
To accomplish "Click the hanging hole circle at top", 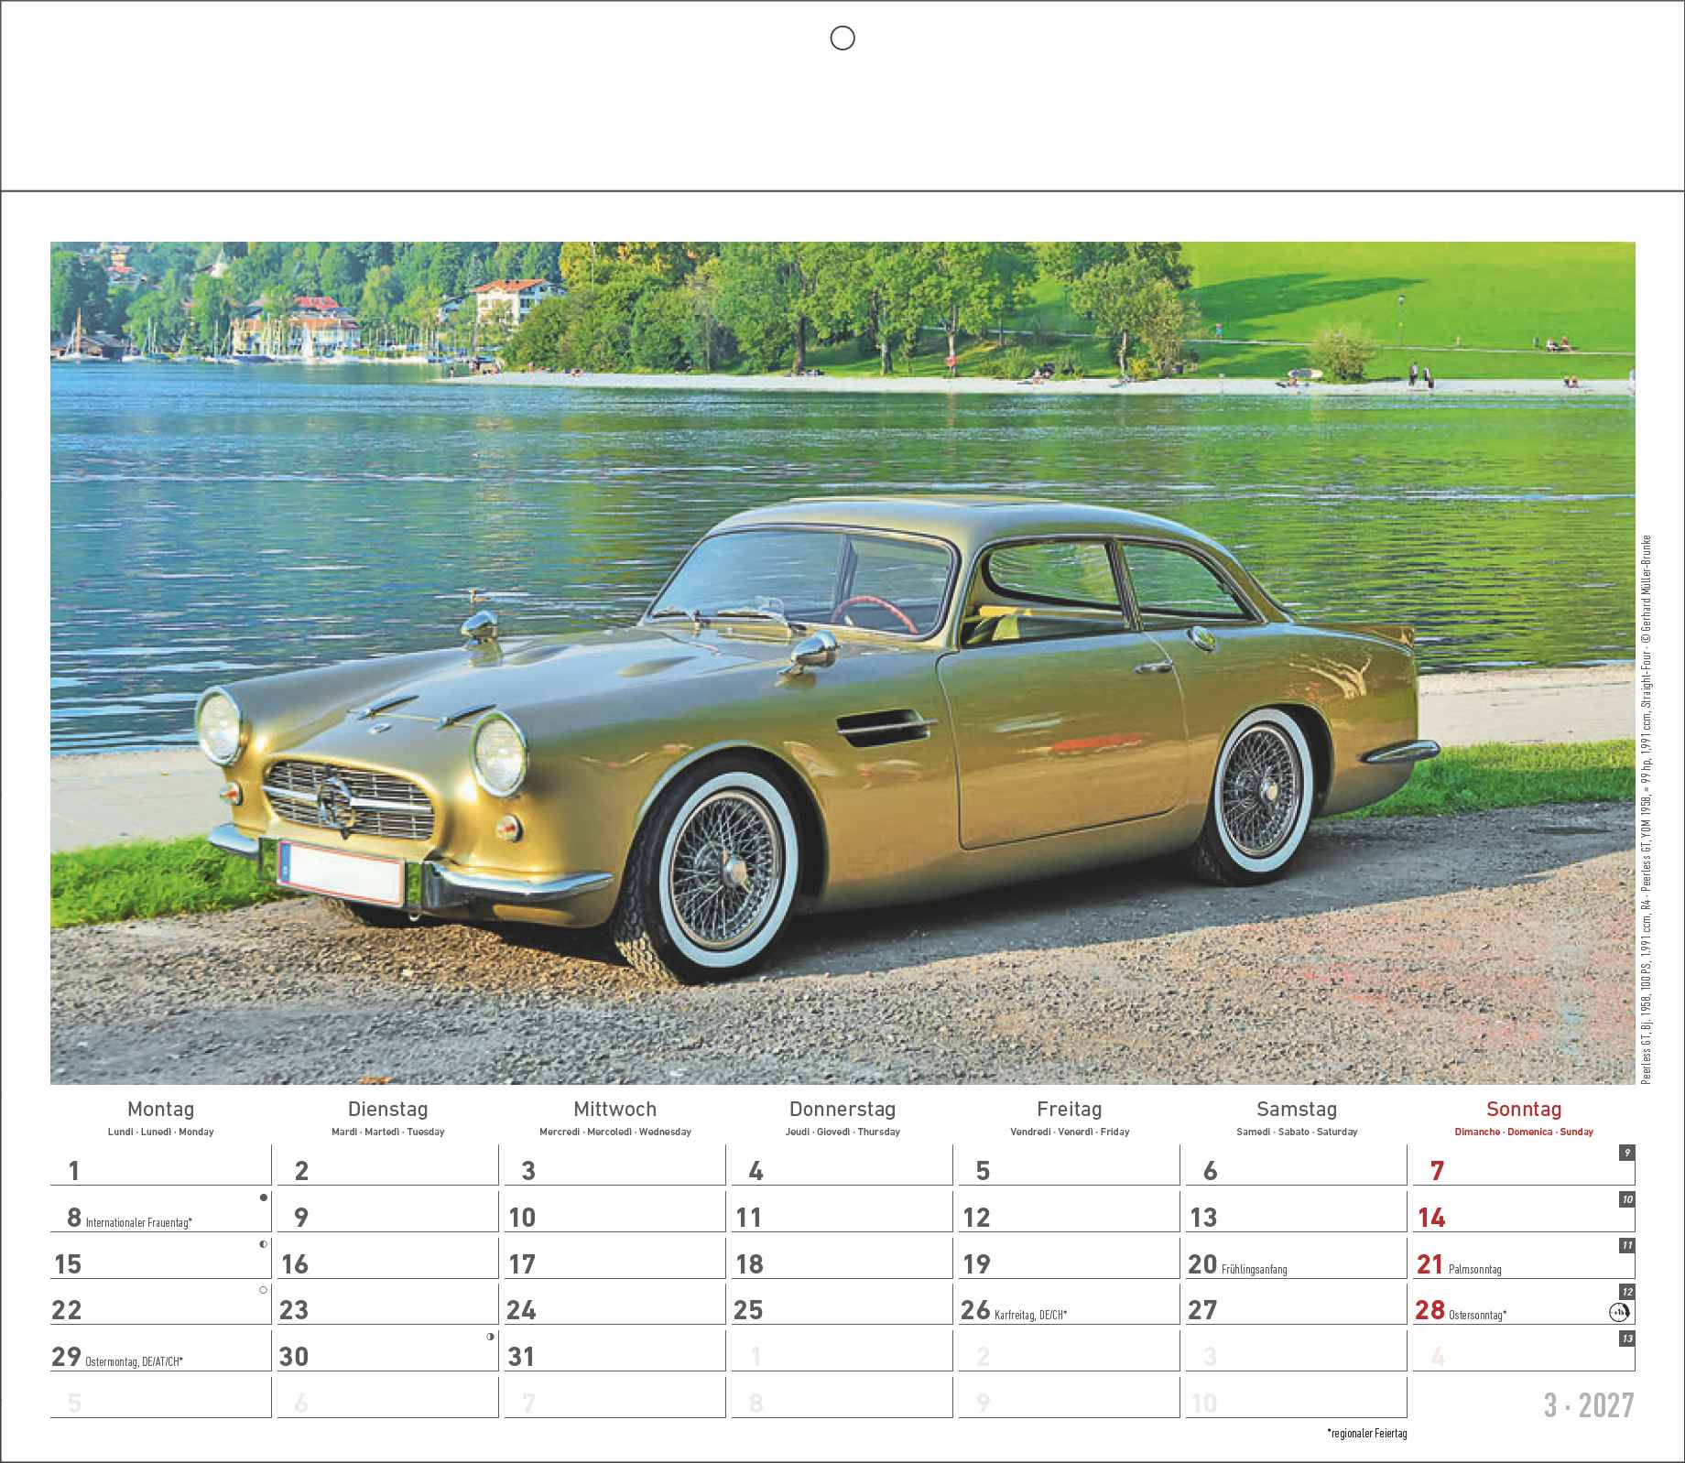I will 842,38.
